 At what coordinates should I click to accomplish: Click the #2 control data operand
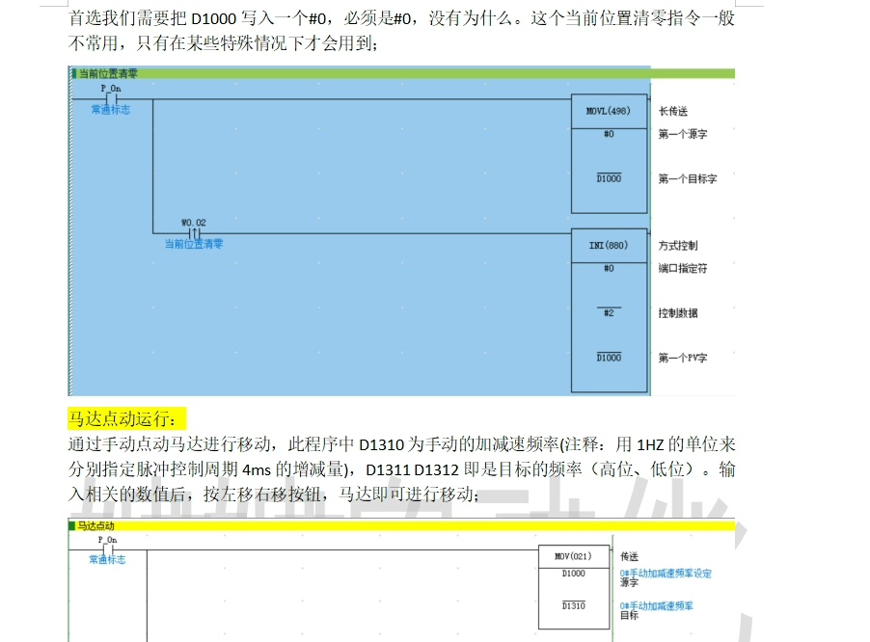click(x=609, y=312)
